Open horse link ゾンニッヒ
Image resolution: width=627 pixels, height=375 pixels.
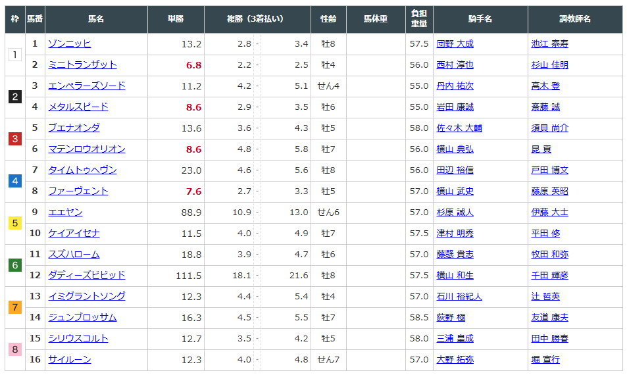click(x=69, y=44)
